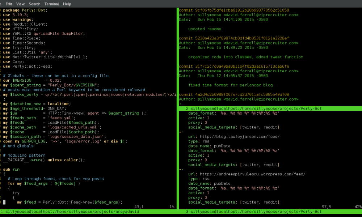Image resolution: width=362 pixels, height=217 pixels.
Task: Click the '$looks_perly' regex line
Action: pyautogui.click(x=89, y=94)
